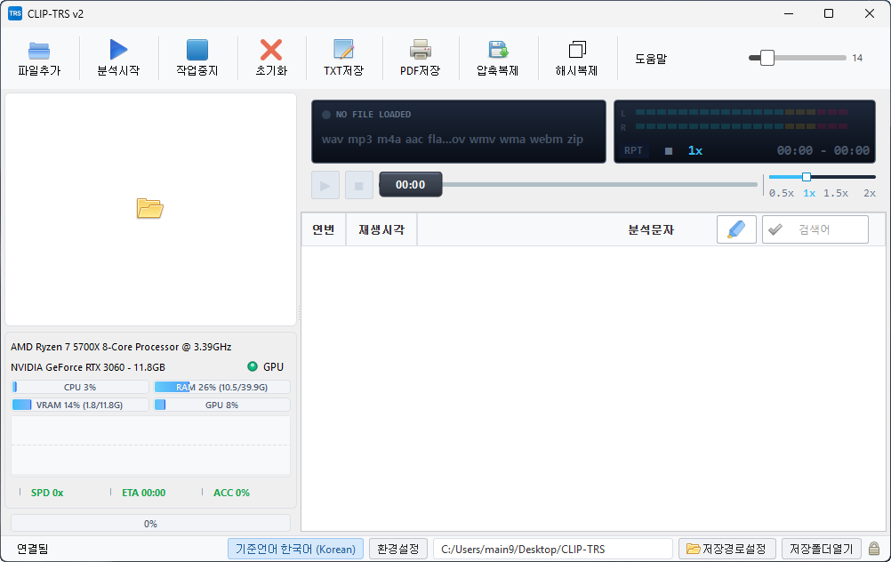The image size is (891, 562).
Task: Click the 분석문자 column header
Action: 651,229
